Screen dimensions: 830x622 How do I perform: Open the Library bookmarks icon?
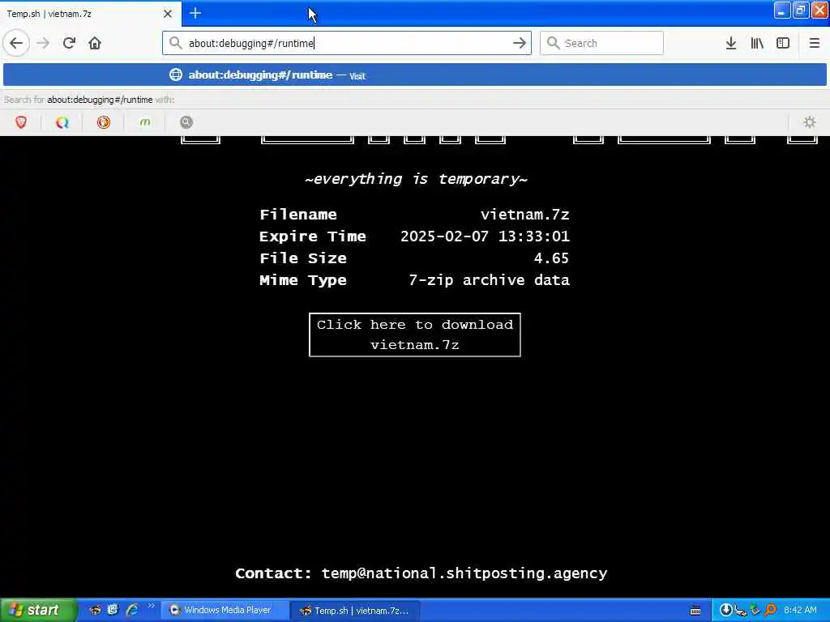point(757,43)
